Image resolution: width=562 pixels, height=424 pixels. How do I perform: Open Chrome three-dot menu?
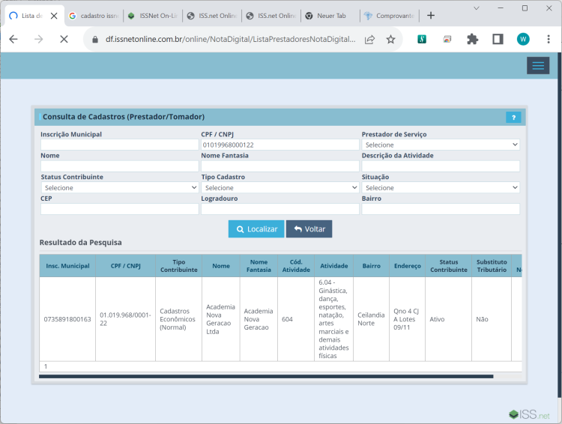click(548, 39)
